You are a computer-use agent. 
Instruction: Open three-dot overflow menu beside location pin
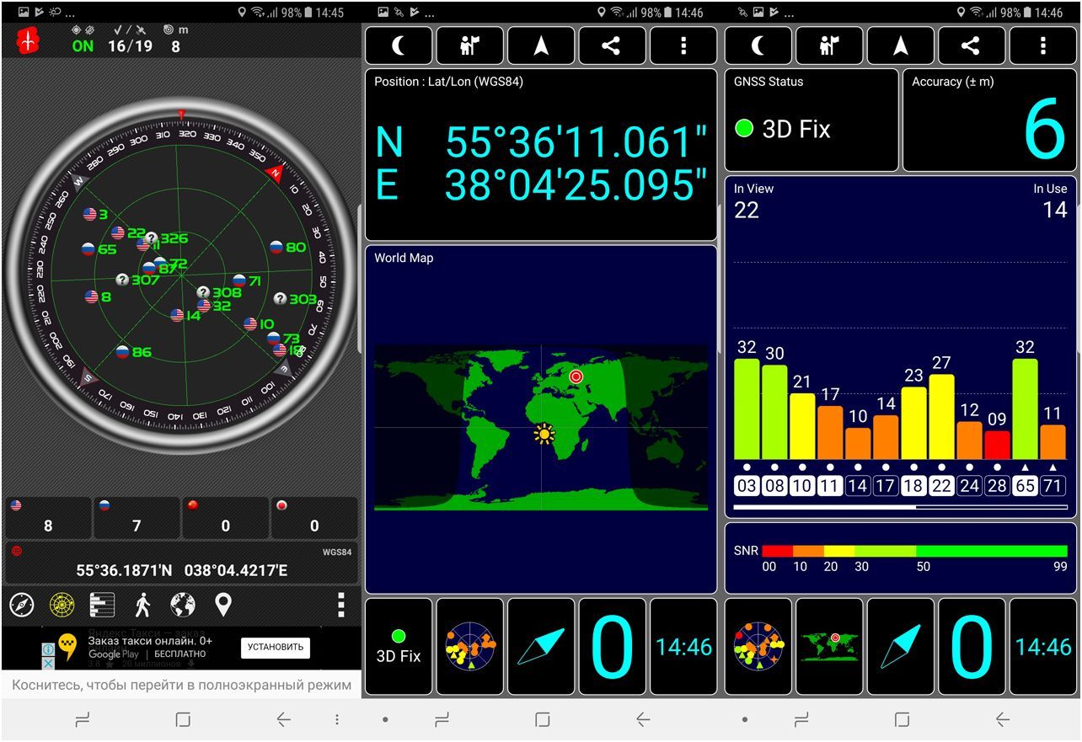click(x=340, y=605)
